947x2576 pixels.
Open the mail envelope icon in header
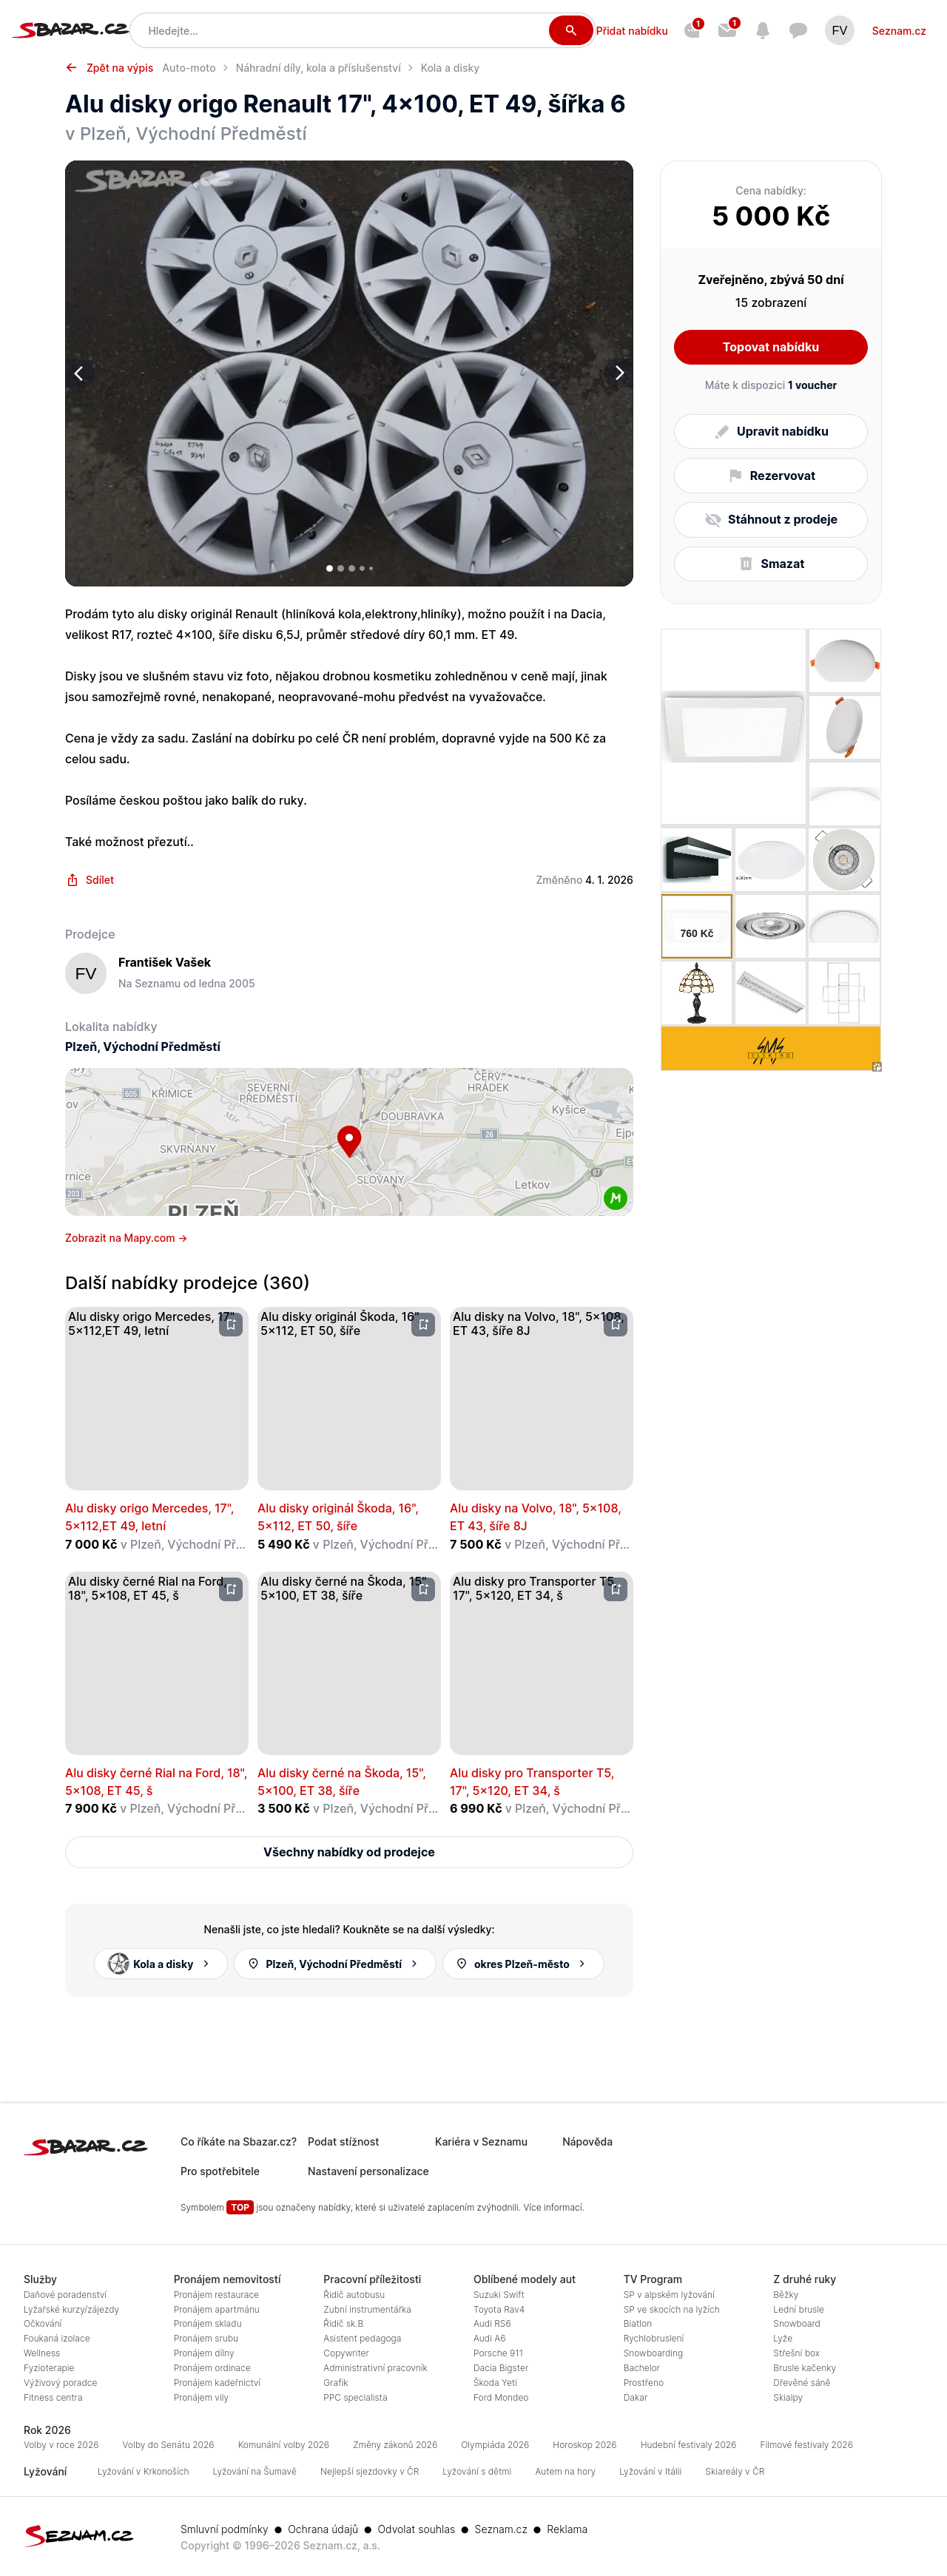[x=727, y=31]
